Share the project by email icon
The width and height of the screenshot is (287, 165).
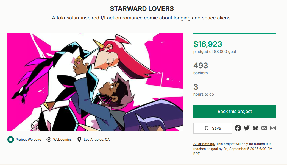tap(264, 128)
